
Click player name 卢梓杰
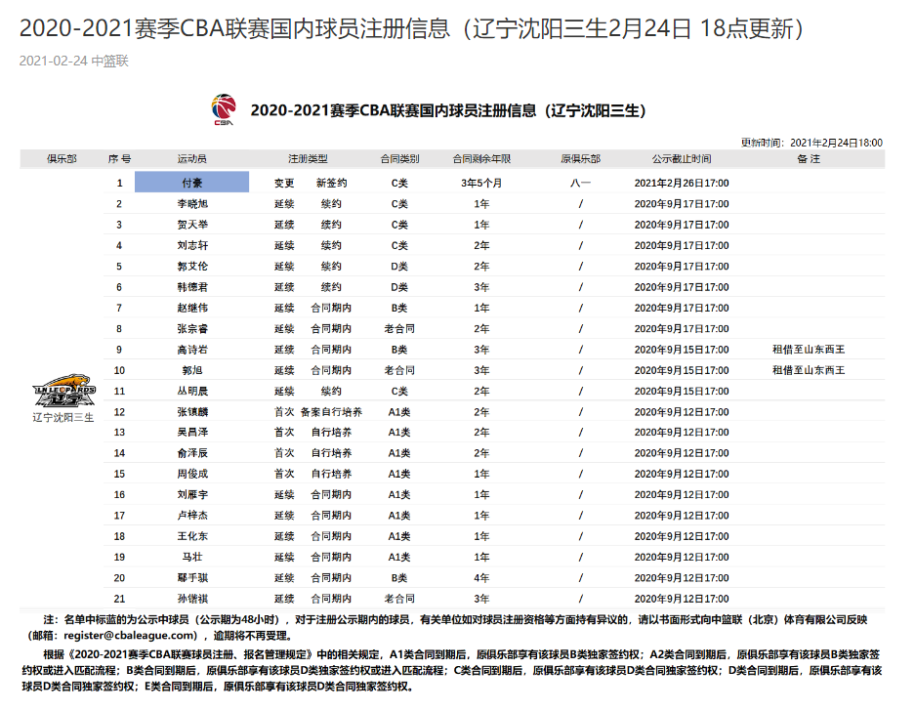192,516
